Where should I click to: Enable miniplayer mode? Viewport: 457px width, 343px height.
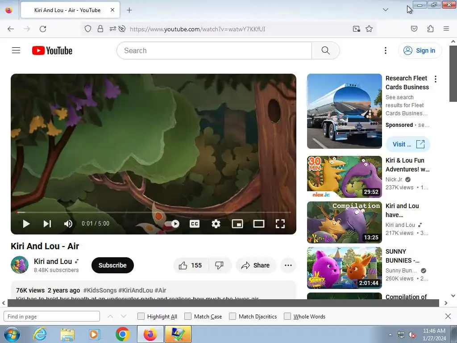click(x=237, y=224)
